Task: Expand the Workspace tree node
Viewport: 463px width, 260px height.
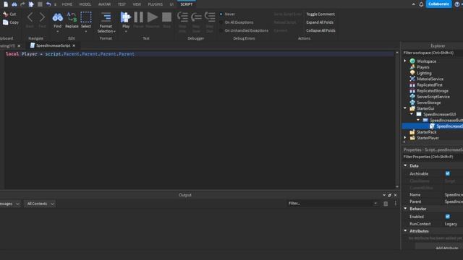Action: pyautogui.click(x=405, y=61)
